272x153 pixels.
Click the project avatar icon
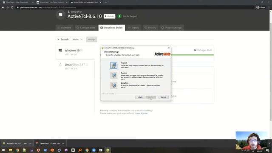point(60,15)
